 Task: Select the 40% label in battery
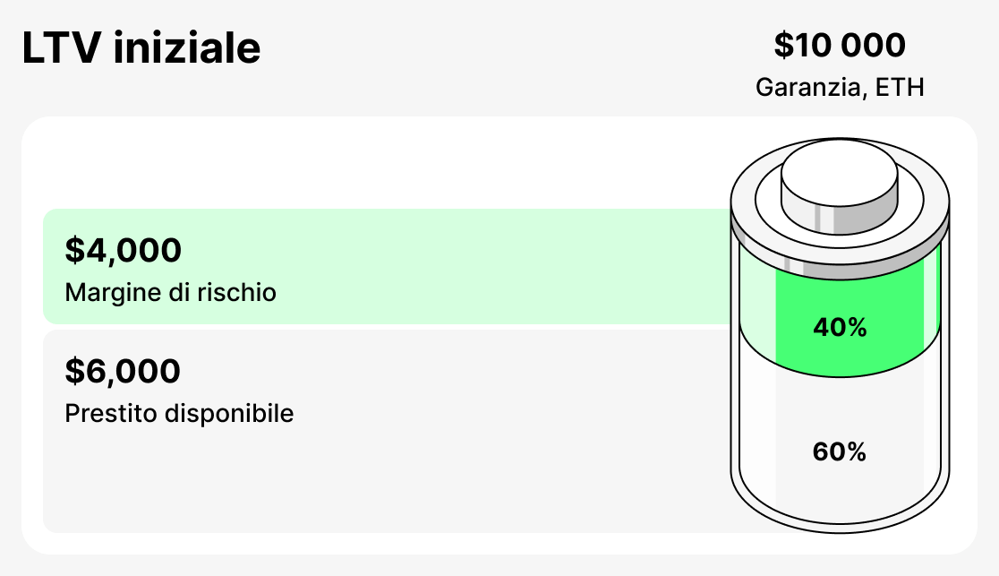point(840,327)
